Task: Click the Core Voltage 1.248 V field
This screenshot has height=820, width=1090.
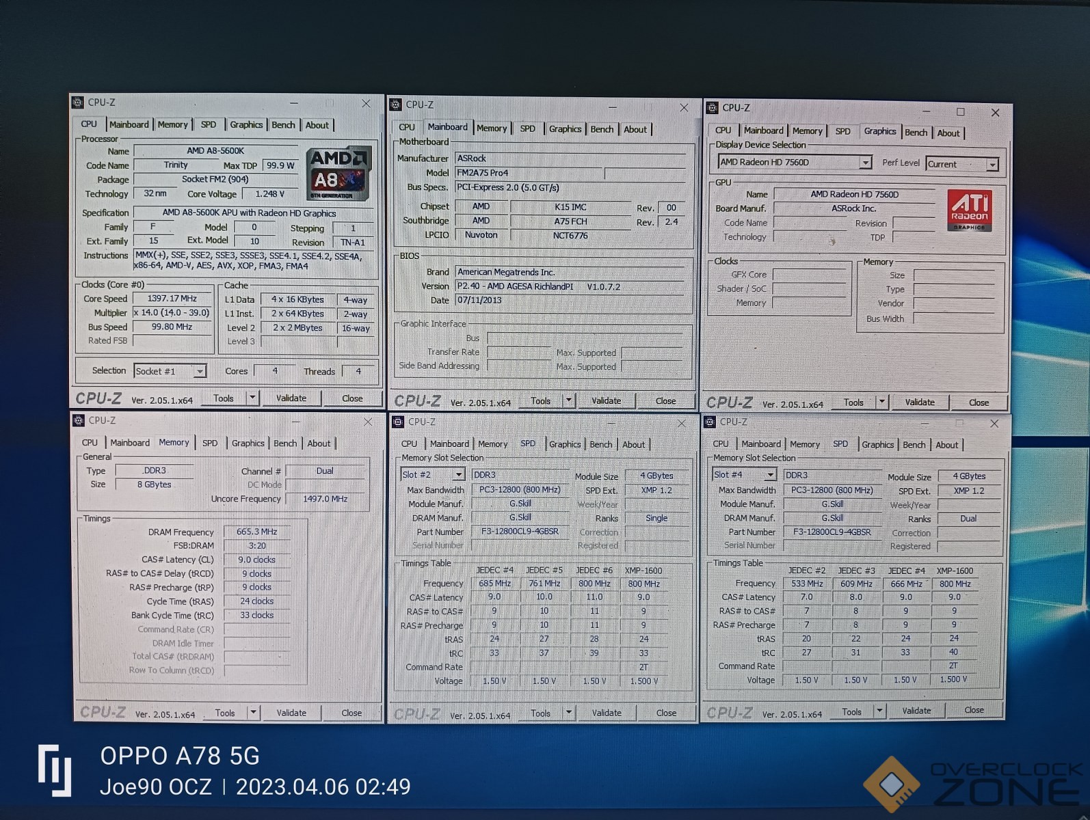Action: click(x=270, y=194)
